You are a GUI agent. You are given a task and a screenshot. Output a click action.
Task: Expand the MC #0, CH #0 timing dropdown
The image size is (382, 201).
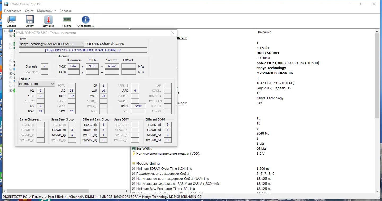click(x=37, y=84)
